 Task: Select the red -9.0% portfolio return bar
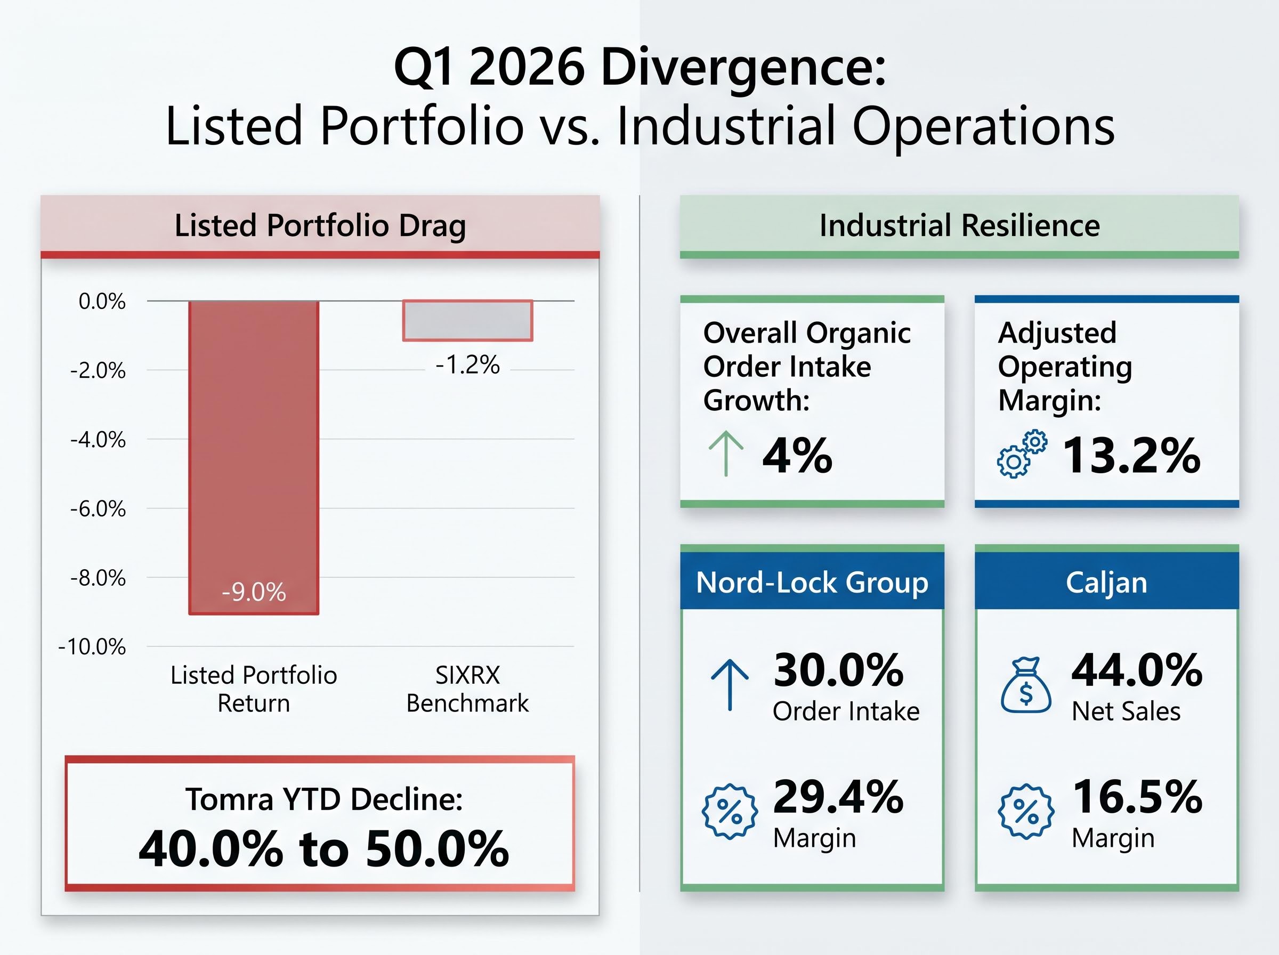[x=253, y=457]
